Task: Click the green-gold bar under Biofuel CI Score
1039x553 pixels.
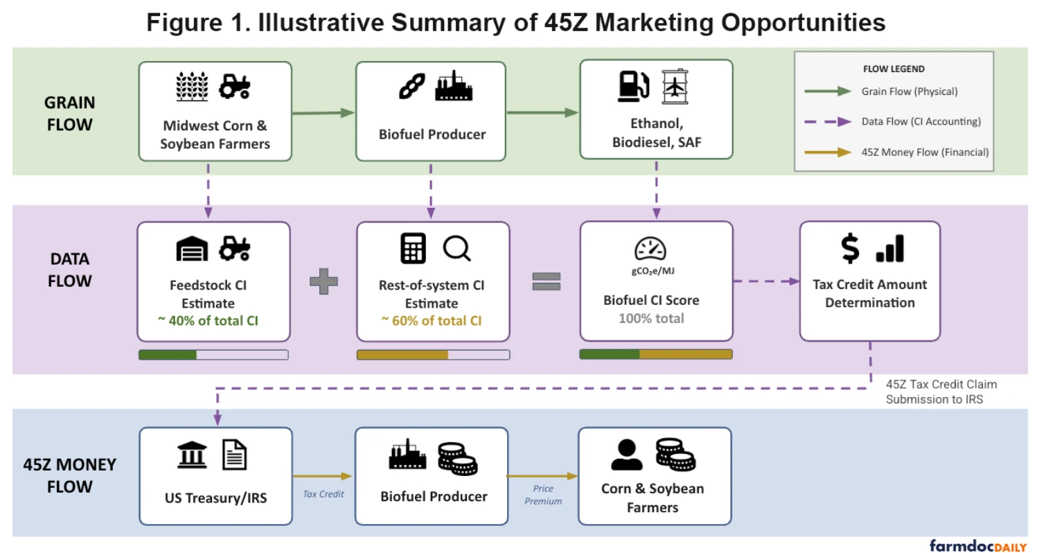Action: click(655, 354)
